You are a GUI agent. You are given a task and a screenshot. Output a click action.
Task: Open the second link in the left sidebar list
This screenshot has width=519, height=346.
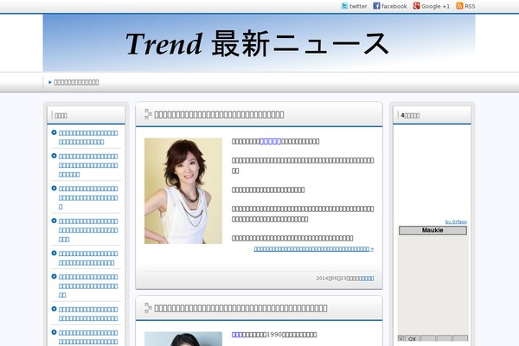coord(88,165)
